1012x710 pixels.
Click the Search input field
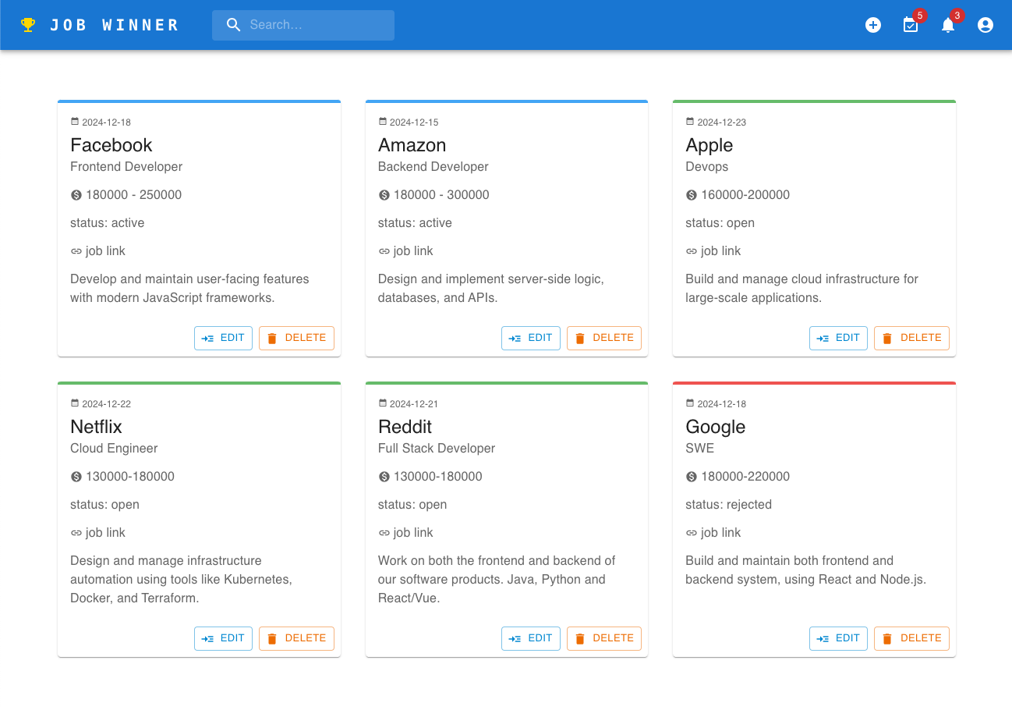pyautogui.click(x=303, y=25)
